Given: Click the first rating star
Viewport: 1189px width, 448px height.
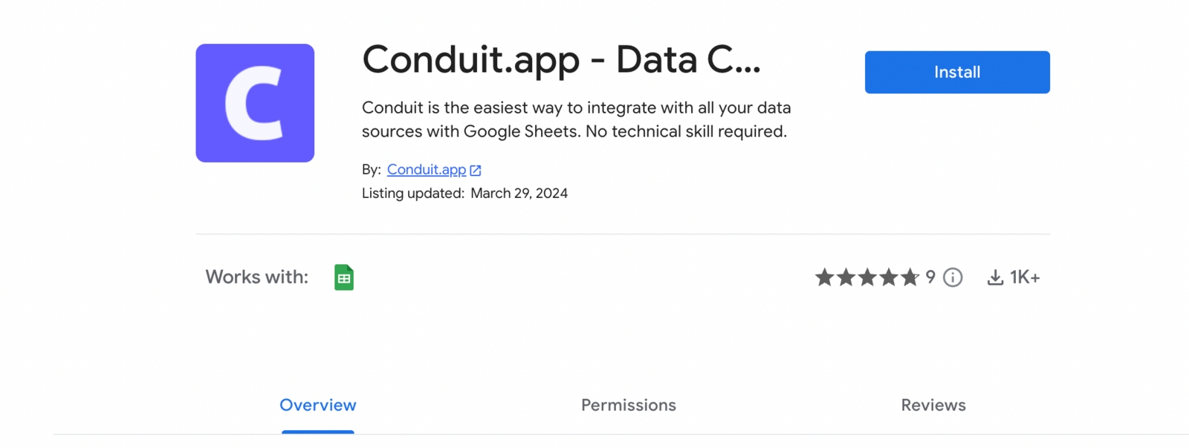Looking at the screenshot, I should (x=824, y=277).
